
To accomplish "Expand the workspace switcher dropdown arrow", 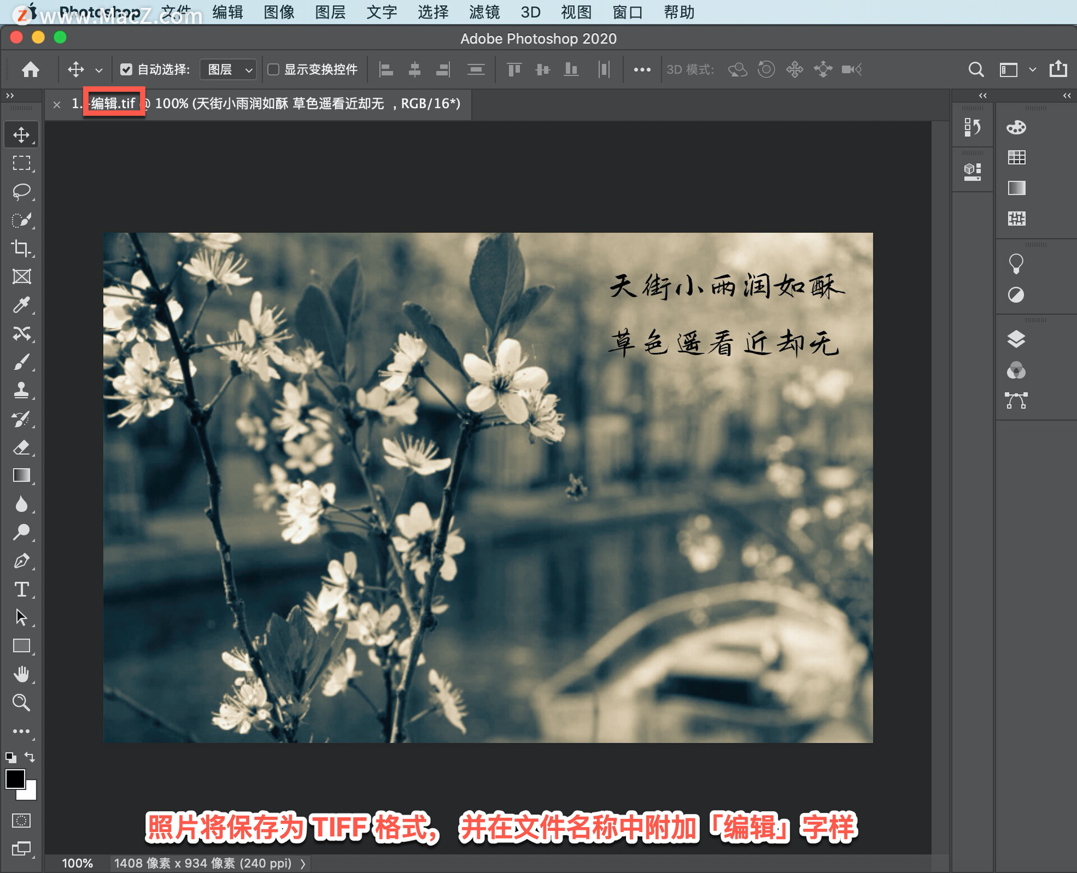I will coord(1032,70).
